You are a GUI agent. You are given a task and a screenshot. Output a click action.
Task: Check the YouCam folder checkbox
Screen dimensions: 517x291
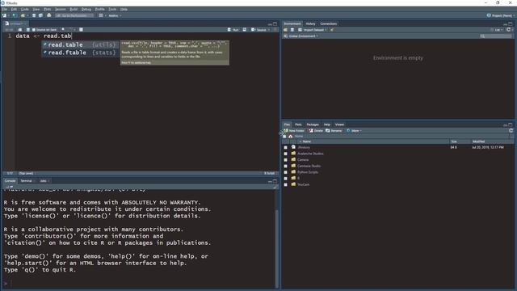click(285, 185)
